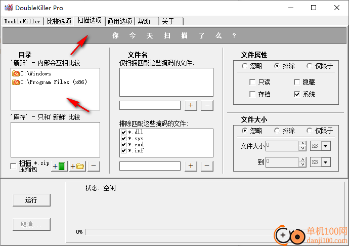Image resolution: width=349 pixels, height=246 pixels.
Task: Click the C:\Program Files (x86) folder icon
Action: [16, 82]
